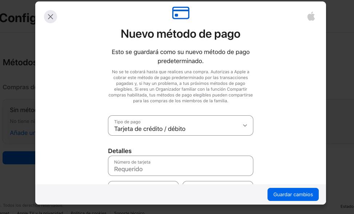Open the Tipo de pago dropdown
The height and width of the screenshot is (214, 354).
pyautogui.click(x=180, y=125)
